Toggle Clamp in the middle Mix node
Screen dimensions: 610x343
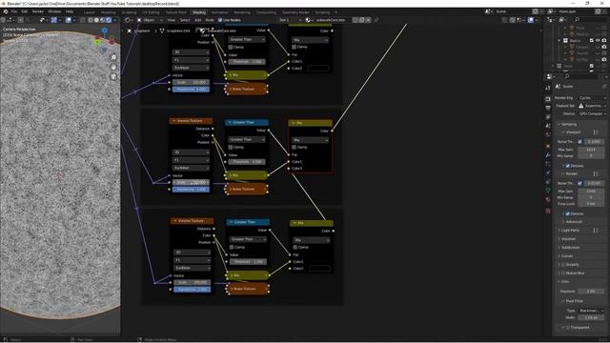295,148
